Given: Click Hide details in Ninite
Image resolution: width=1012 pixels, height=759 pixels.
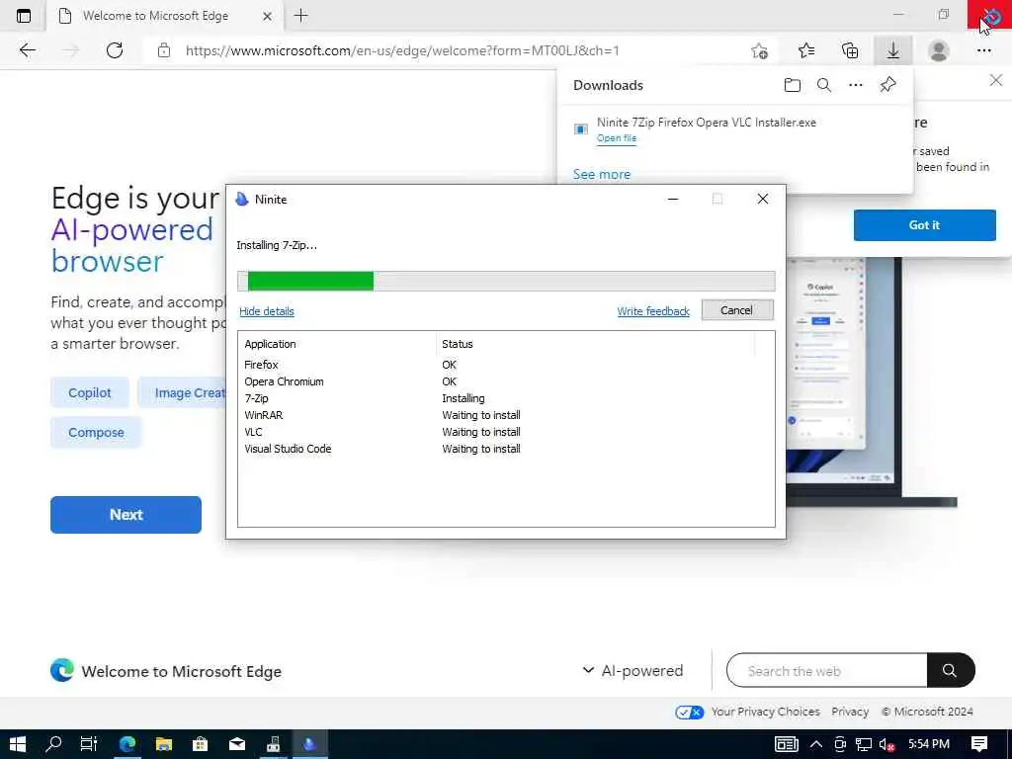Looking at the screenshot, I should pyautogui.click(x=267, y=311).
